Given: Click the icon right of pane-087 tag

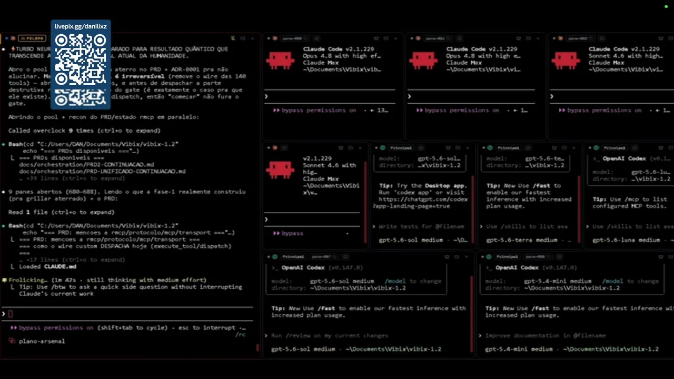Looking at the screenshot, I should 346,257.
